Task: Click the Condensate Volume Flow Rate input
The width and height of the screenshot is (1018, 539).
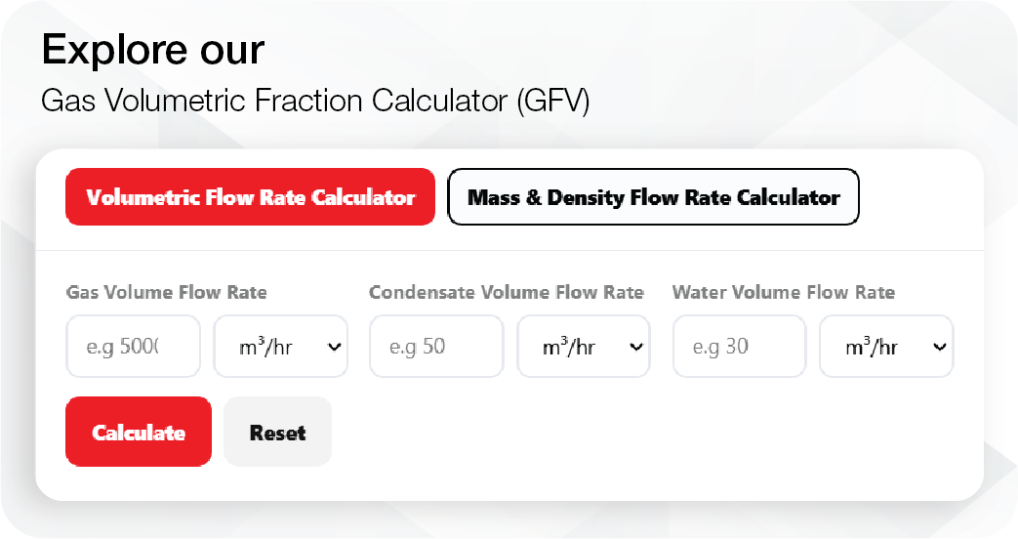Action: pyautogui.click(x=436, y=347)
